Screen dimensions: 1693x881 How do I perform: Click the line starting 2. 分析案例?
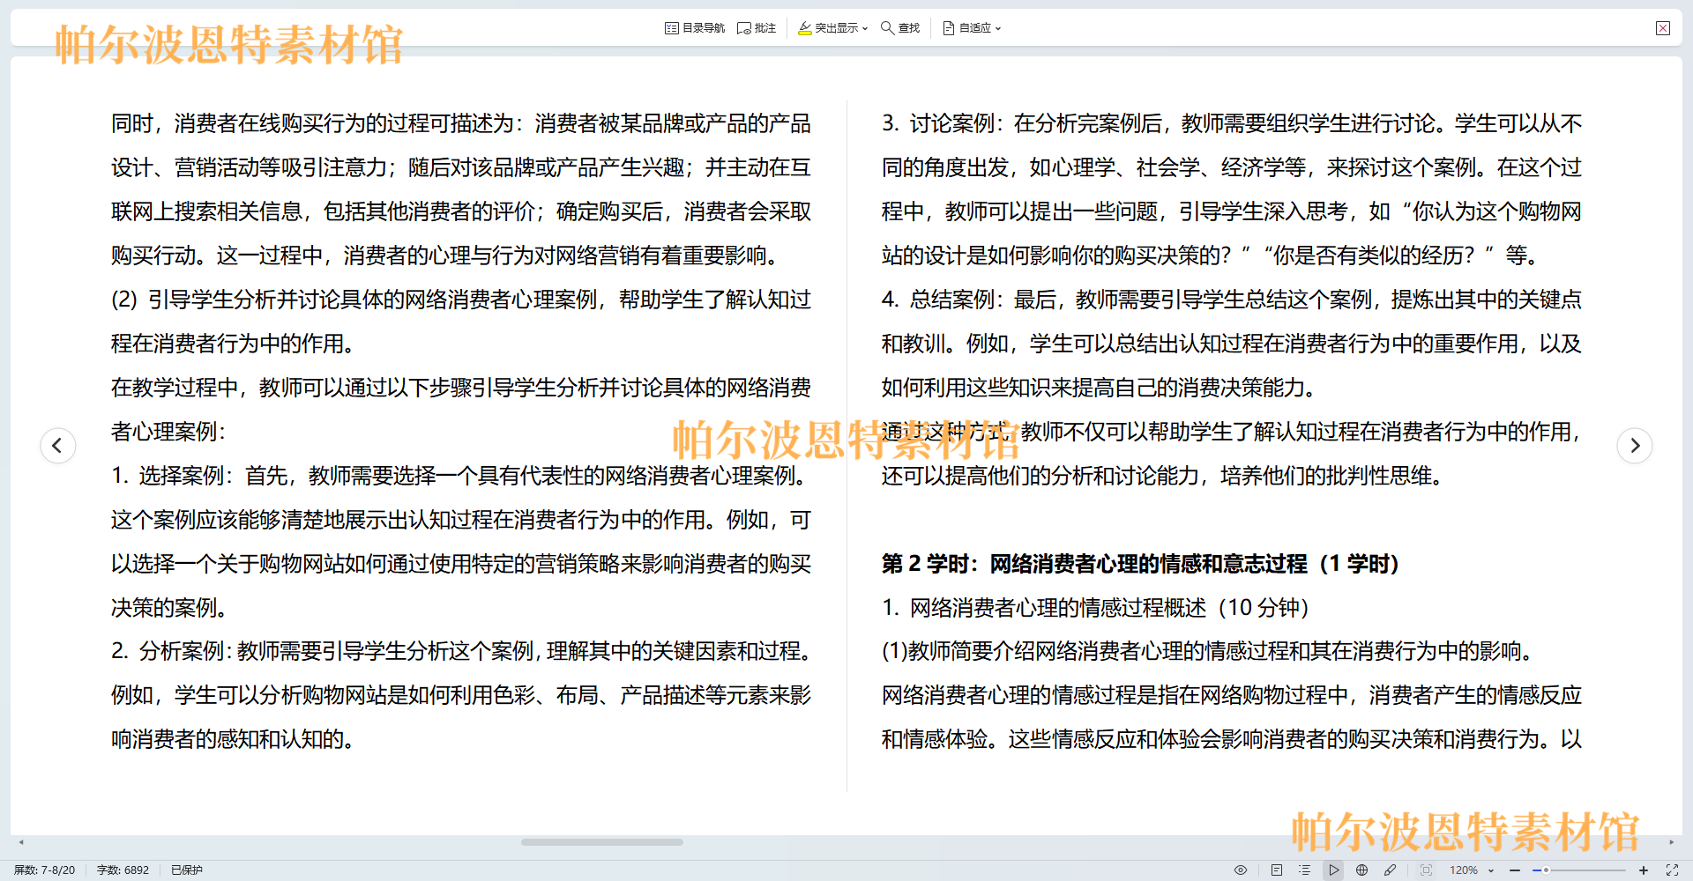pyautogui.click(x=461, y=651)
